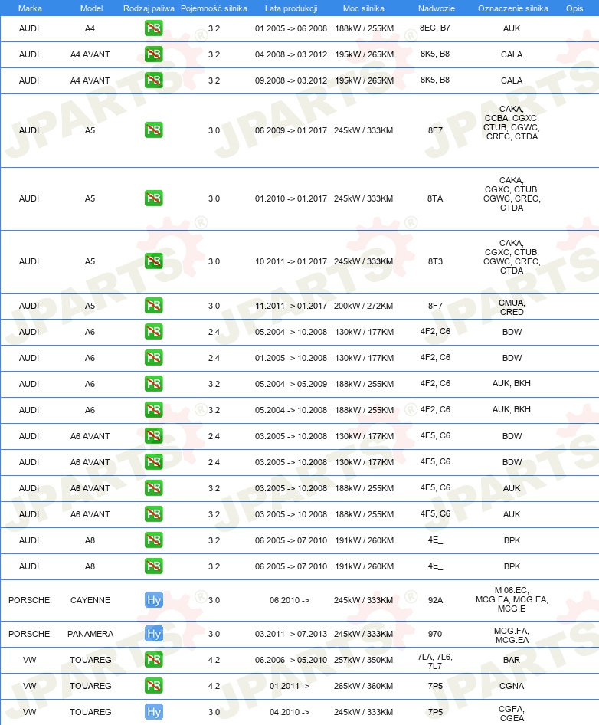Select the date range '03.2011 -> 07.2013'

coord(291,634)
